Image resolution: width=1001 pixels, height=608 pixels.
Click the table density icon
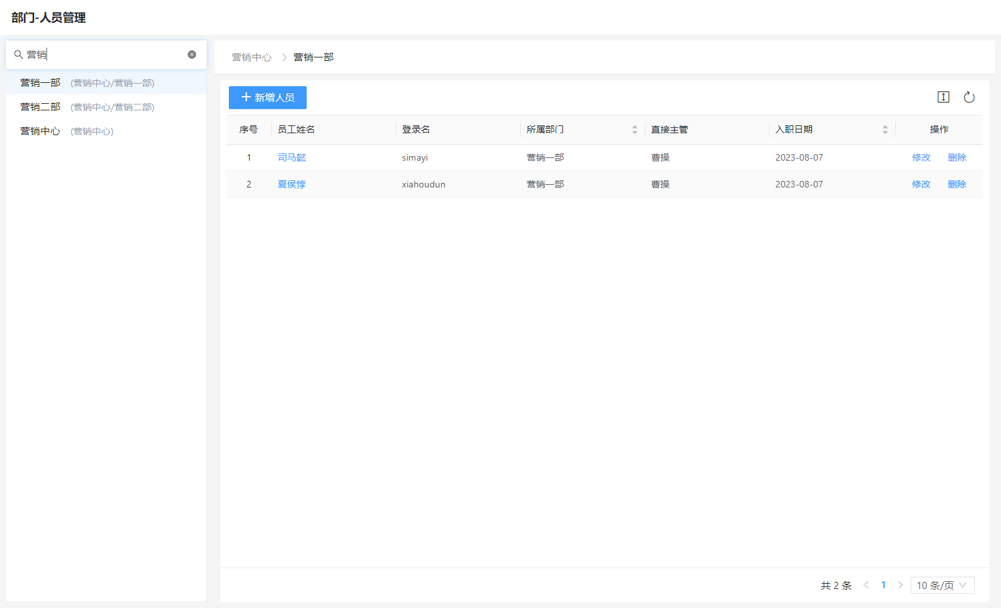pyautogui.click(x=943, y=97)
